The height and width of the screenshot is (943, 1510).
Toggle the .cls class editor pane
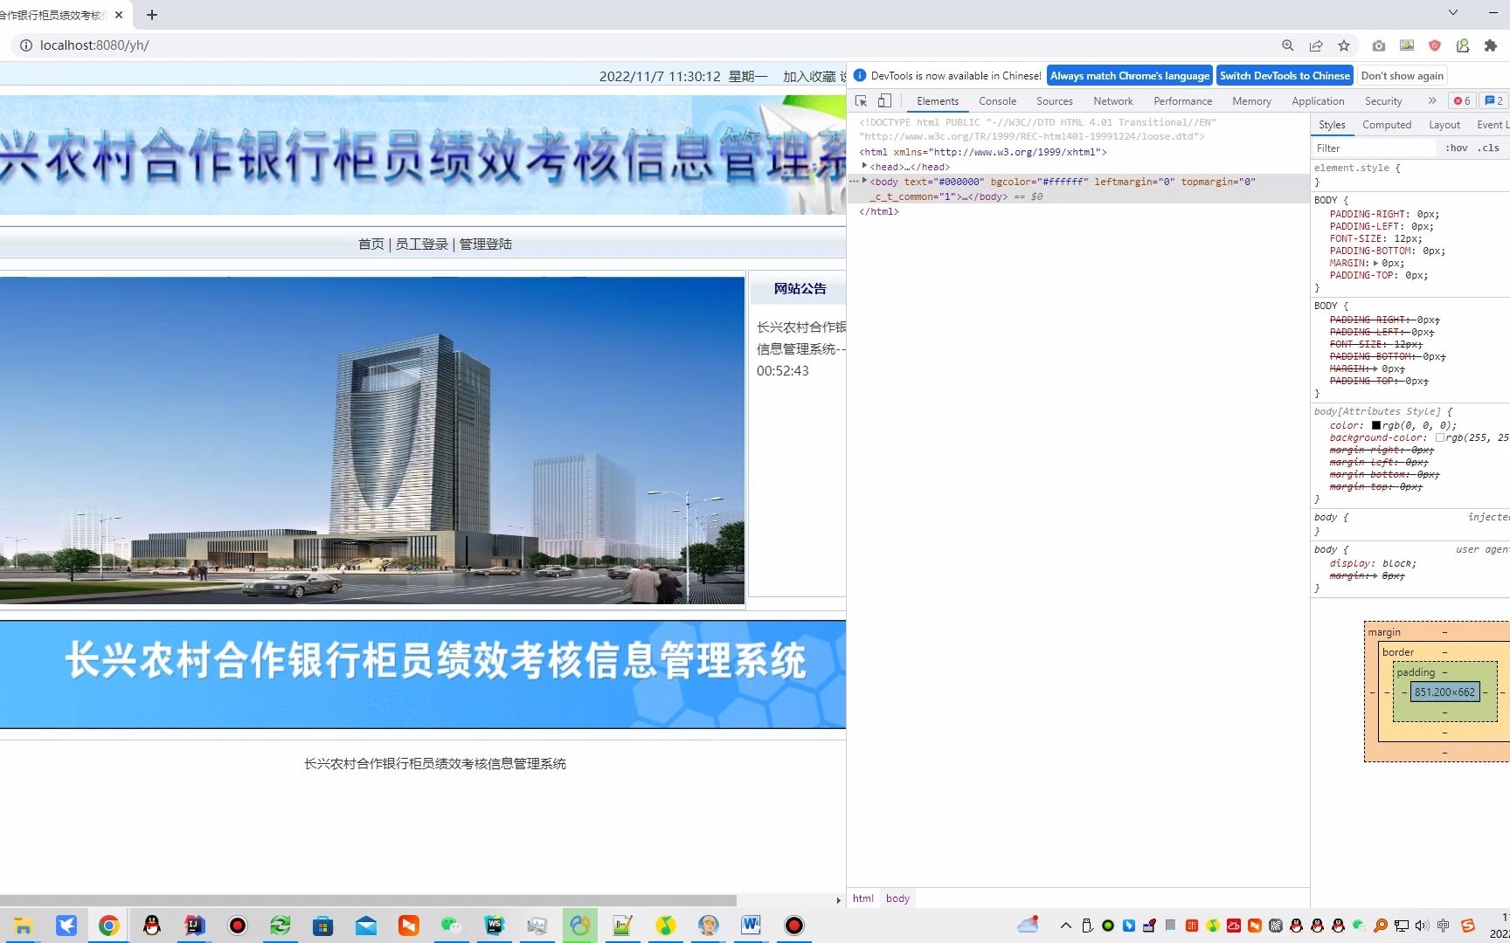pyautogui.click(x=1490, y=148)
